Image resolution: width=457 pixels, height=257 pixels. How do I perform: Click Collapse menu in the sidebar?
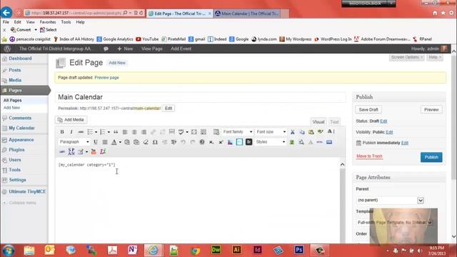(22, 203)
